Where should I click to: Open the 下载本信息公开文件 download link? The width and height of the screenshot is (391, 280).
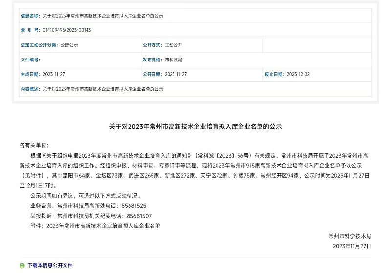pyautogui.click(x=50, y=266)
